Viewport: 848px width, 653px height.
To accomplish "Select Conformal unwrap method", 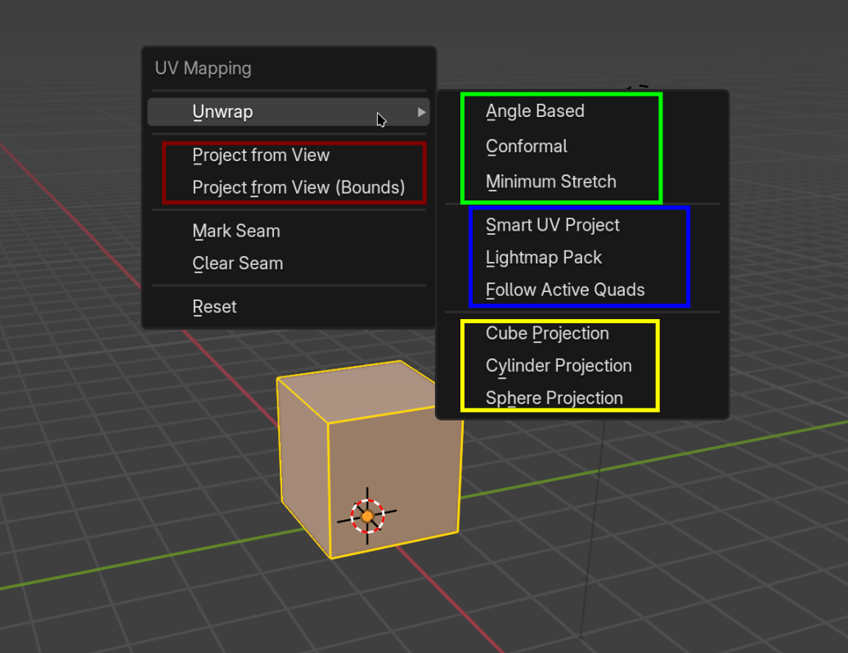I will coord(527,146).
